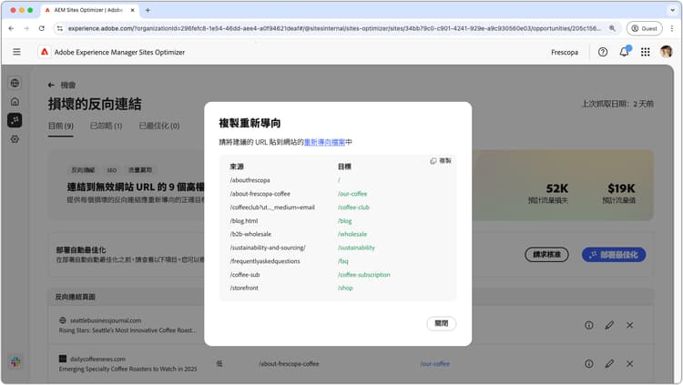
Task: Open the /our-coffee link in dailycoffeenews row
Action: 434,364
